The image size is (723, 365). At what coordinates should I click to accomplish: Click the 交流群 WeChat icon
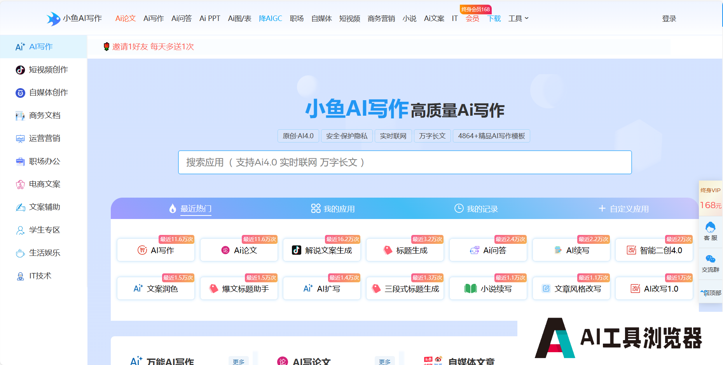tap(711, 259)
